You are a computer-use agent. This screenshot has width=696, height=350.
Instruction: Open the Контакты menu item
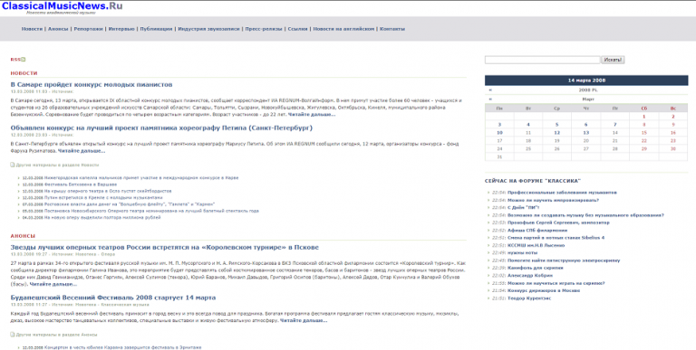(x=391, y=29)
